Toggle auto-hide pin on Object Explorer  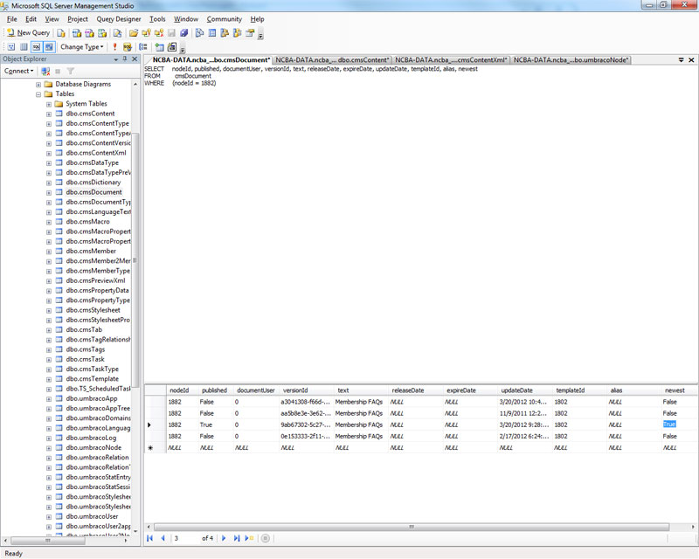(125, 59)
